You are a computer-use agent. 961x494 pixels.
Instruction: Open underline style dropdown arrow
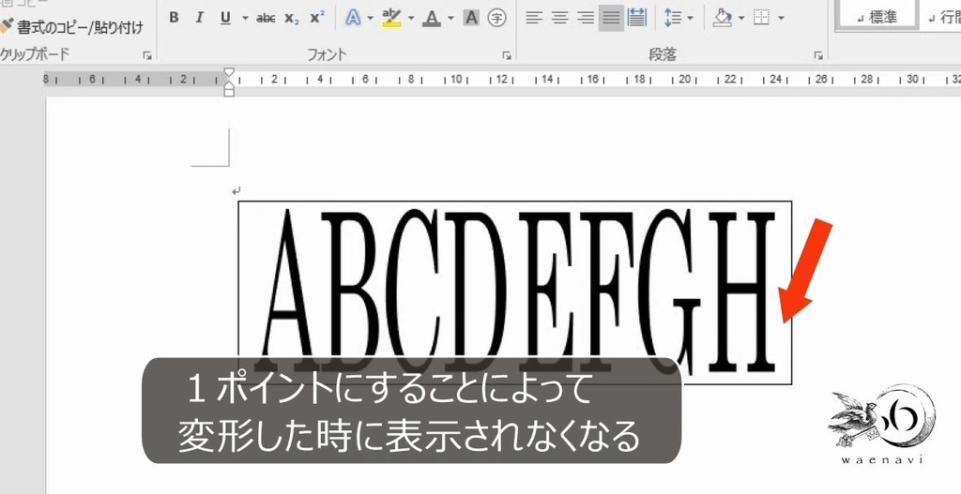pyautogui.click(x=245, y=18)
